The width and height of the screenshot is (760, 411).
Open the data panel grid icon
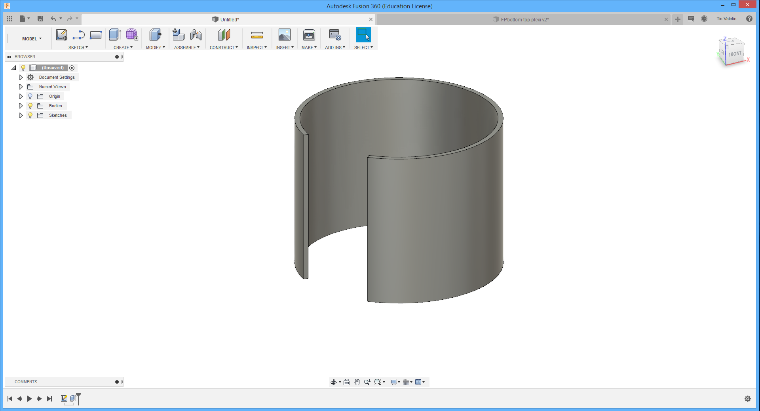pyautogui.click(x=9, y=19)
